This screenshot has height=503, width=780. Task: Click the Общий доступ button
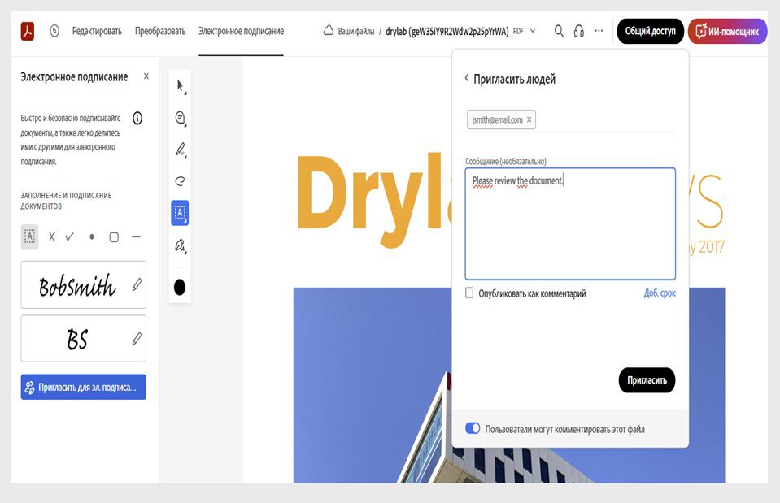(650, 31)
